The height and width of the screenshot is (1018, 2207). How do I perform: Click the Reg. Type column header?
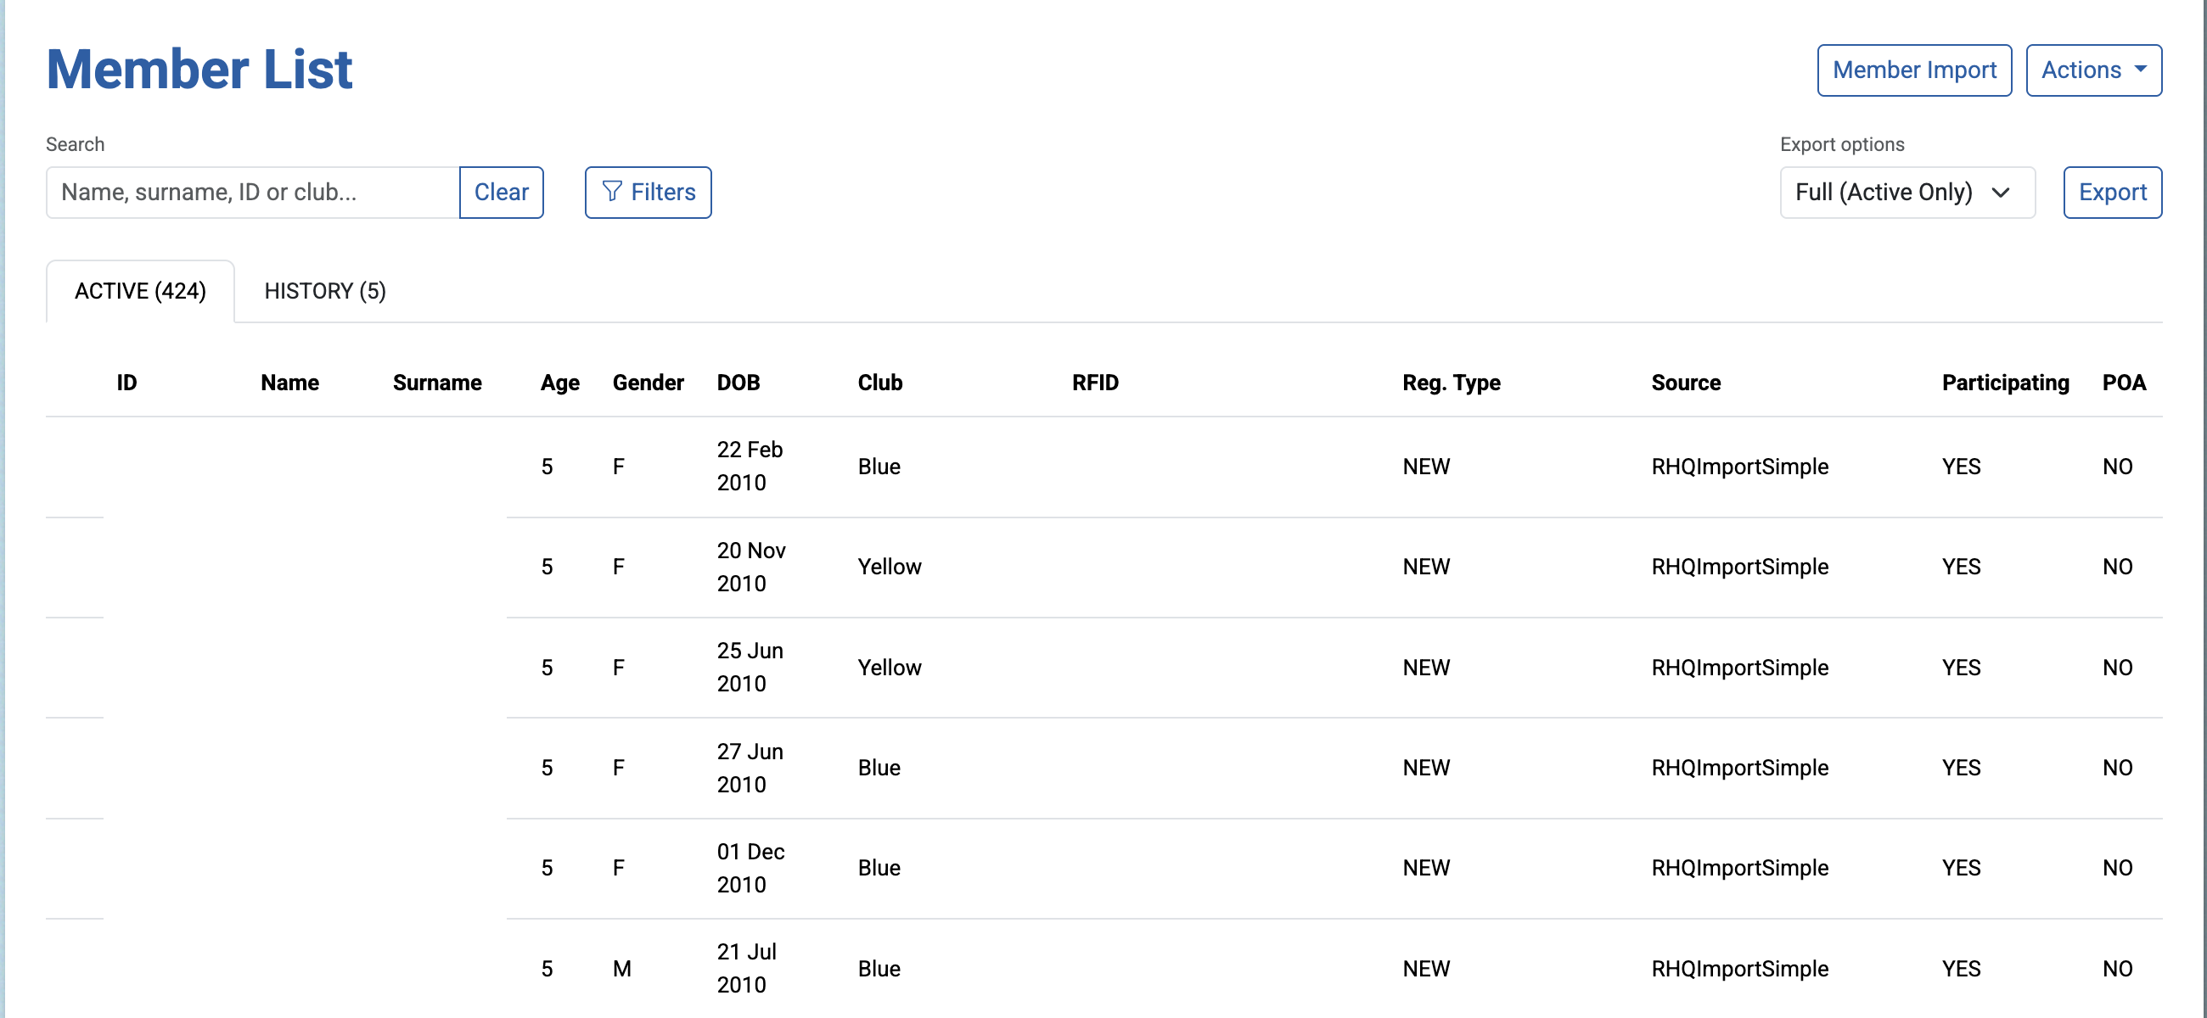[x=1451, y=383]
